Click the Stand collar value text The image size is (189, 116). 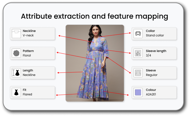click(155, 35)
